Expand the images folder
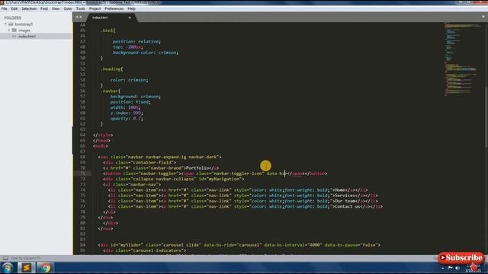The height and width of the screenshot is (274, 488). [9, 30]
